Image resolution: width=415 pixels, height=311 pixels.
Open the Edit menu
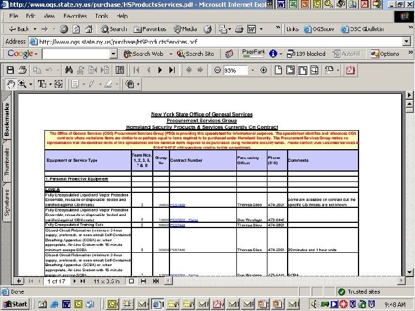point(31,16)
